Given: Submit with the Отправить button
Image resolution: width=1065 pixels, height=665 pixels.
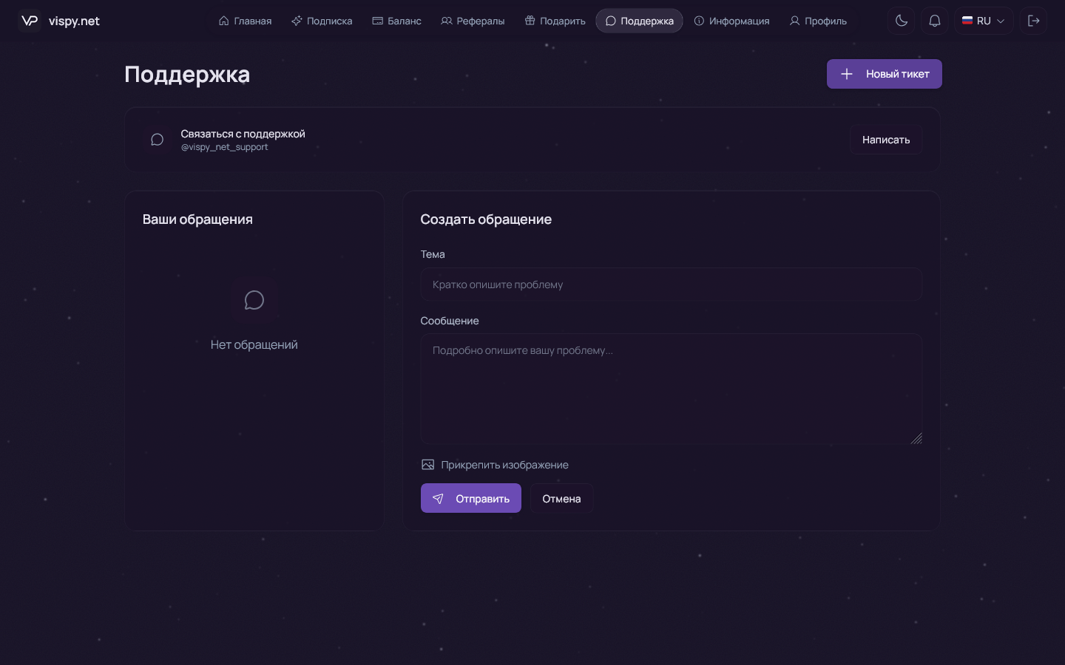Looking at the screenshot, I should click(471, 499).
